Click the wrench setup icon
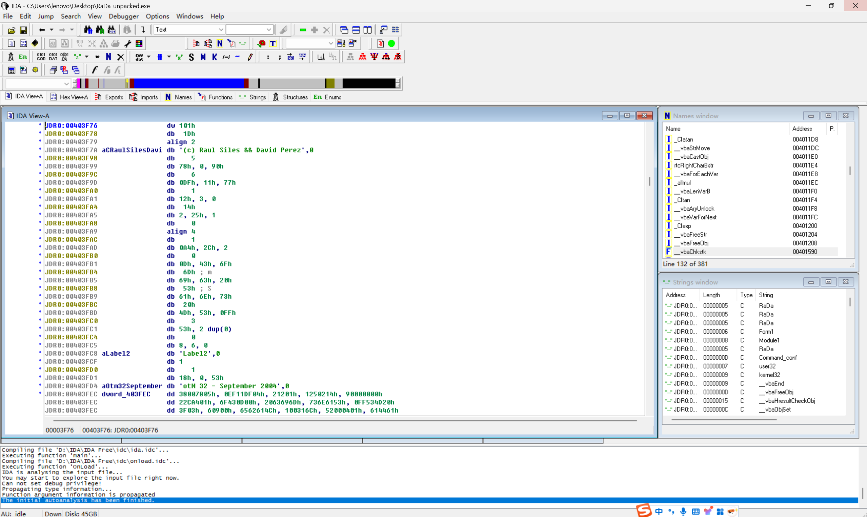 [127, 43]
